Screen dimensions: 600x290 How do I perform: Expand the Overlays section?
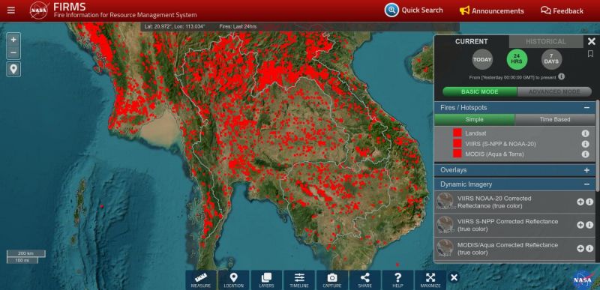[x=586, y=170]
